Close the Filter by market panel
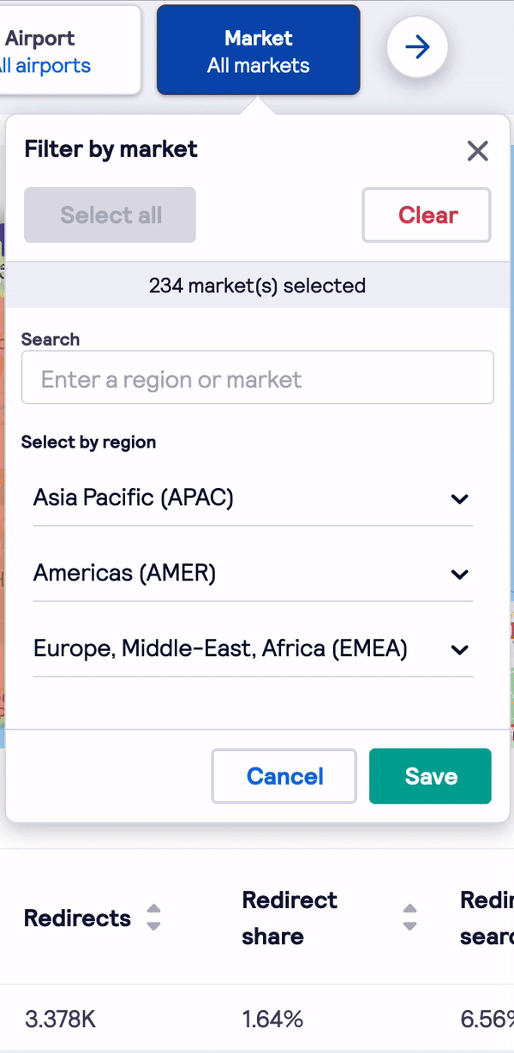 tap(477, 152)
